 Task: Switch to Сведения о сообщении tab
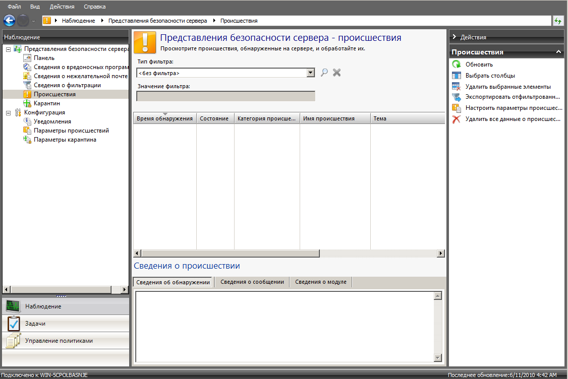(x=252, y=282)
